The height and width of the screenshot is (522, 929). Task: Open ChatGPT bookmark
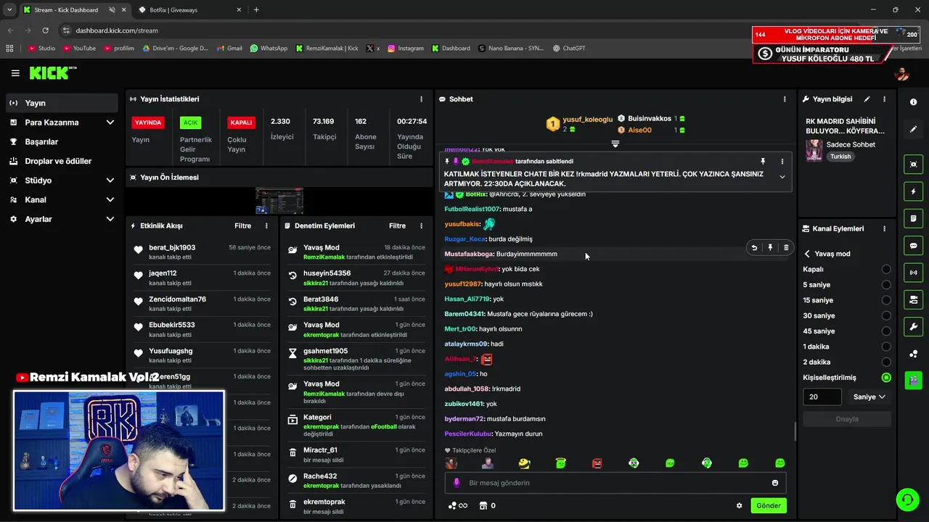point(568,49)
